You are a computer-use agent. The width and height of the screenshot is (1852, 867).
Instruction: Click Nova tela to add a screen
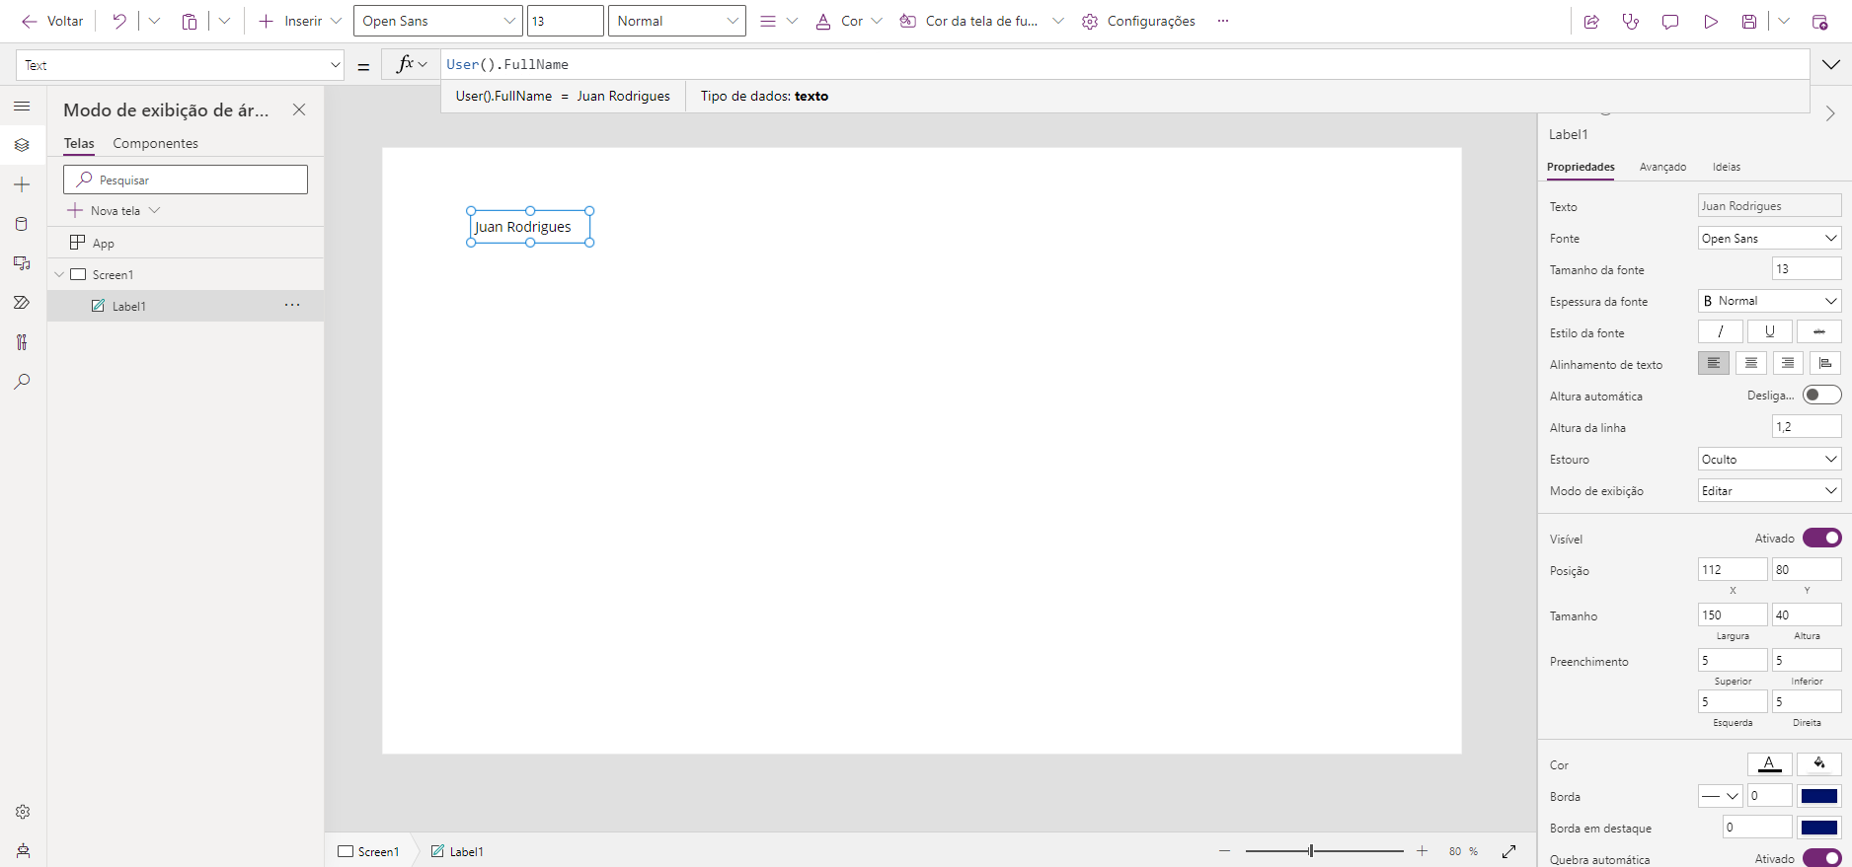(x=114, y=210)
